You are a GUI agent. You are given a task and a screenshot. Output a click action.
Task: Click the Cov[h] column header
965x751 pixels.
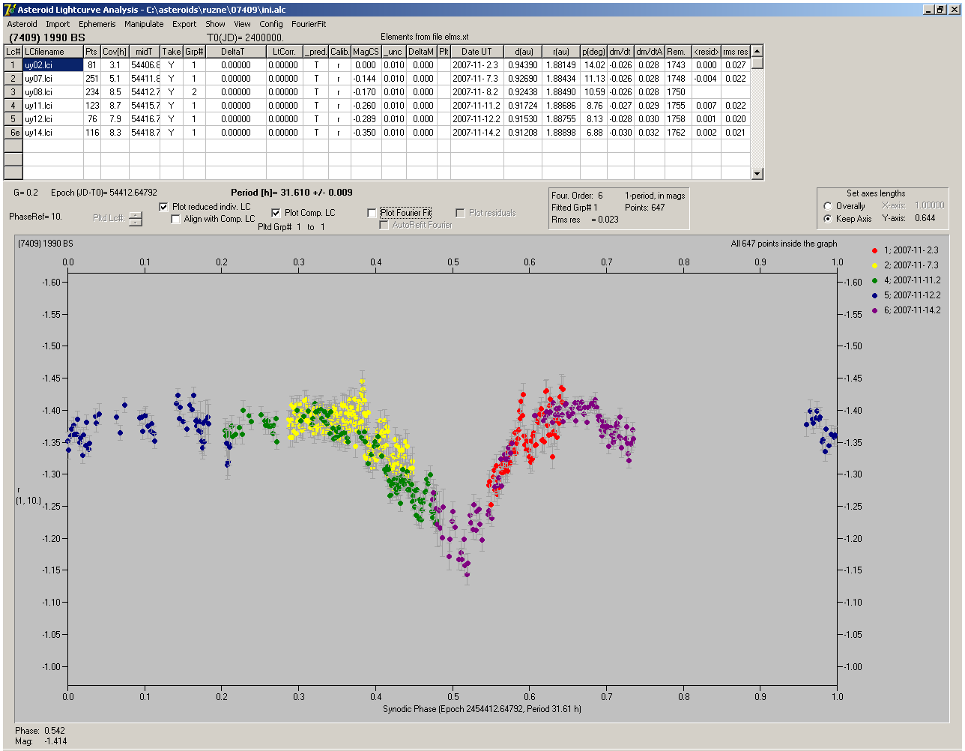point(115,52)
